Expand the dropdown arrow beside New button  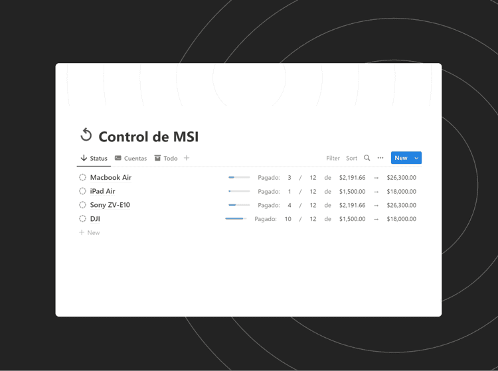(416, 158)
